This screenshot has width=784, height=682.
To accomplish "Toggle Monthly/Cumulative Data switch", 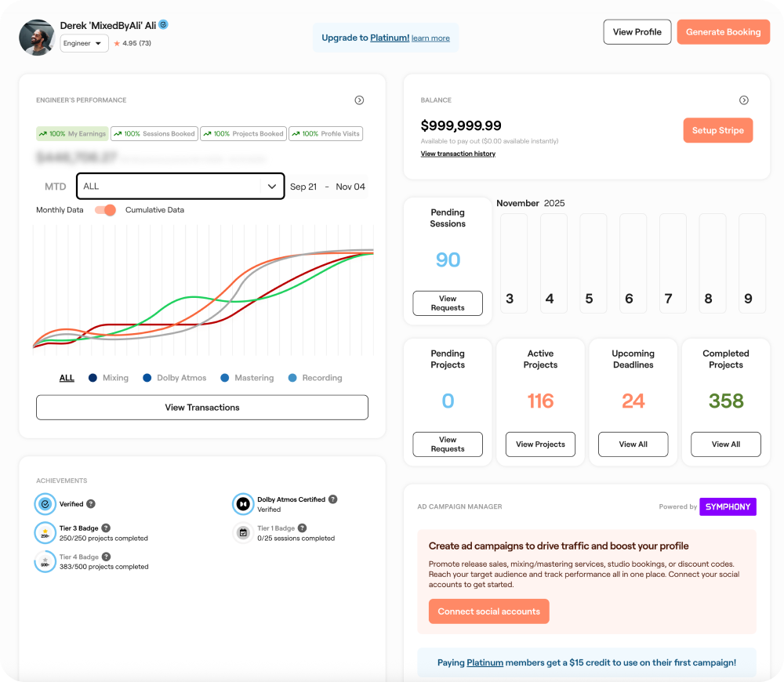I will (x=105, y=210).
